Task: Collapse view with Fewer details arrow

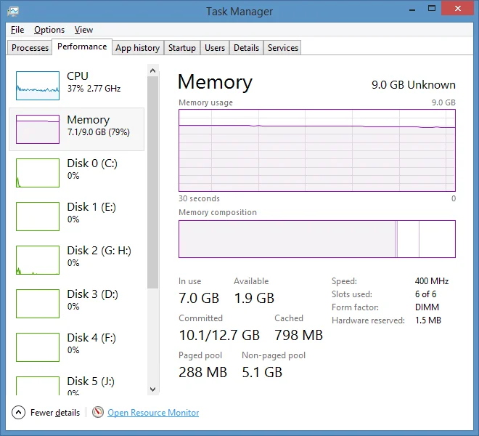Action: (x=18, y=413)
